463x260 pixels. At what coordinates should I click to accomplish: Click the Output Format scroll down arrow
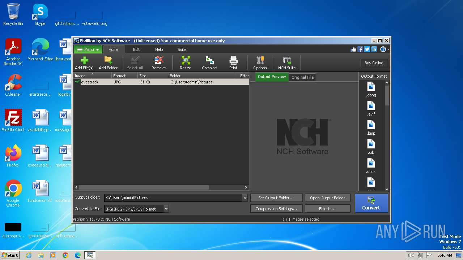tap(387, 189)
